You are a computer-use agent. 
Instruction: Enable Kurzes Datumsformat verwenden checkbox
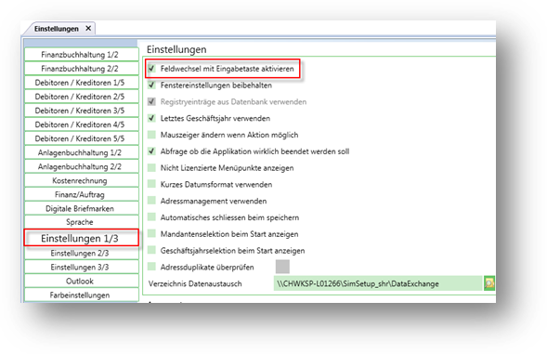point(151,184)
